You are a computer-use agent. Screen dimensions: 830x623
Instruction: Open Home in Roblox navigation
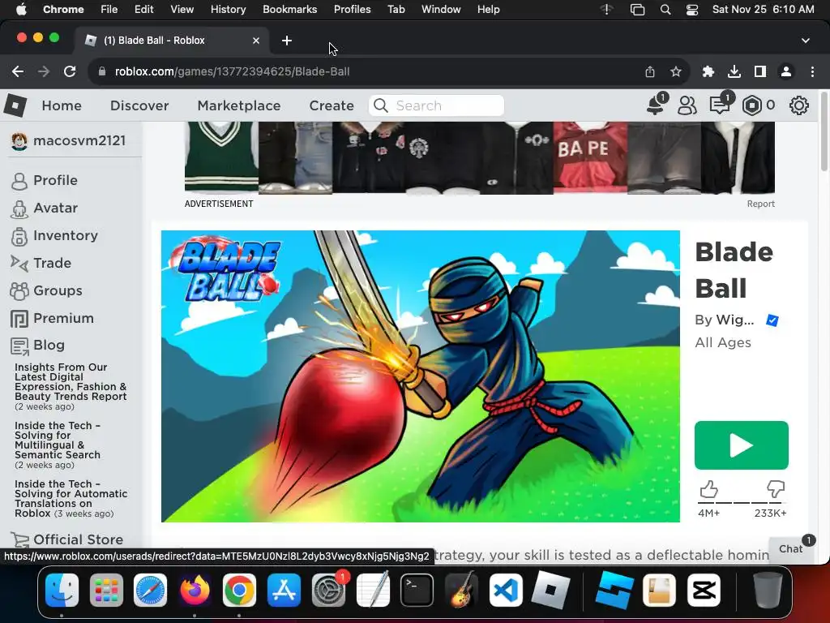pyautogui.click(x=62, y=105)
